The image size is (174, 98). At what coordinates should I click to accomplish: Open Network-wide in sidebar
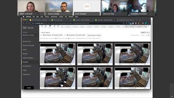pos(27,41)
